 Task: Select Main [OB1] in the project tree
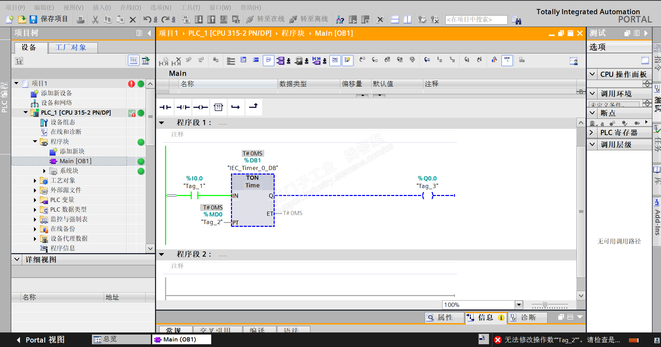75,161
